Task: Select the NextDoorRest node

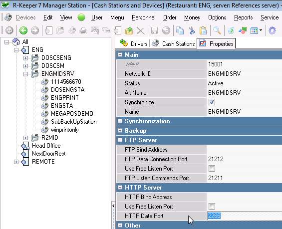Action: 49,154
